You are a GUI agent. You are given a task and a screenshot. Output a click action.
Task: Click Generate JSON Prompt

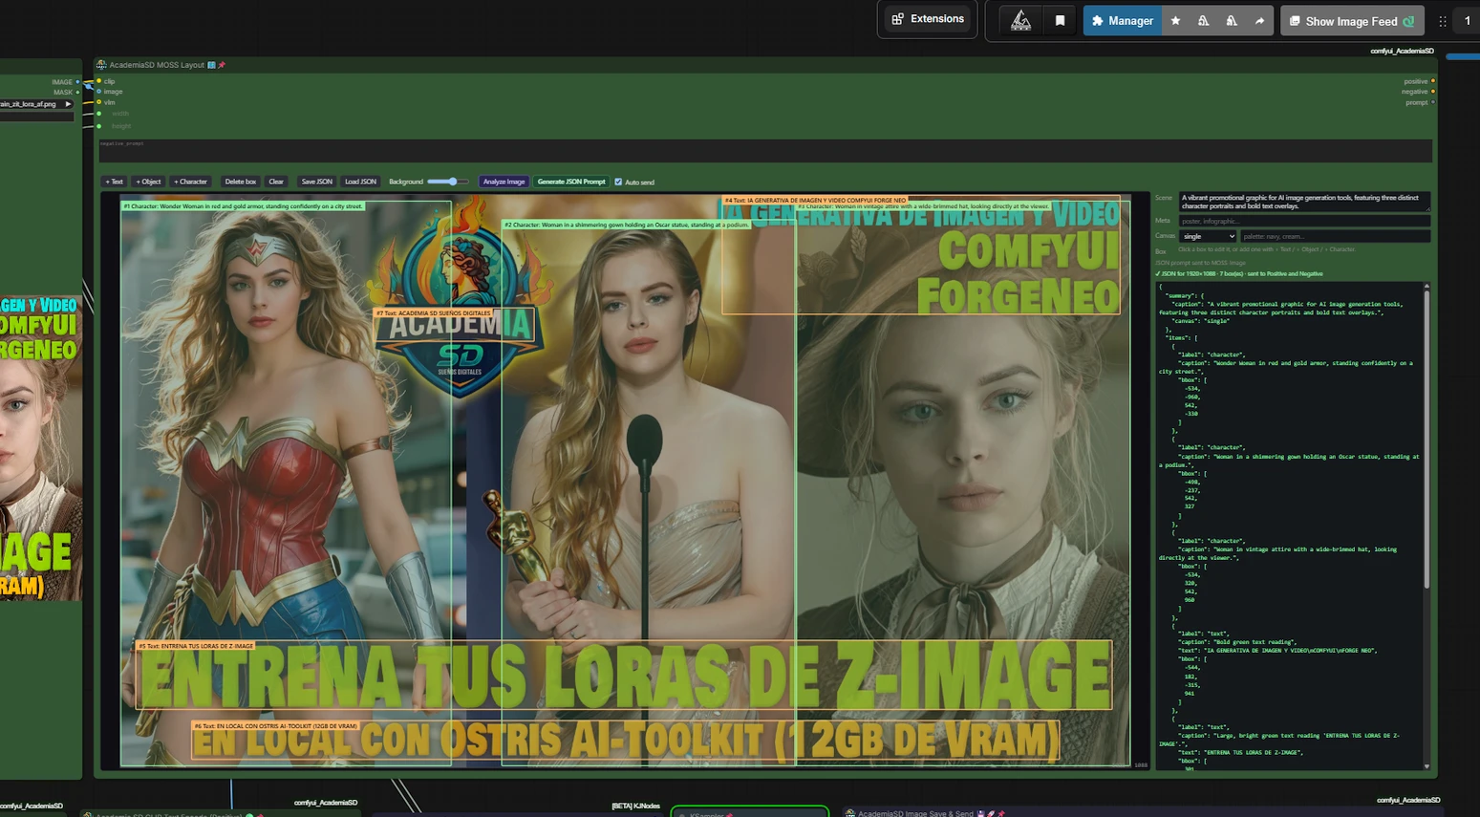click(571, 182)
